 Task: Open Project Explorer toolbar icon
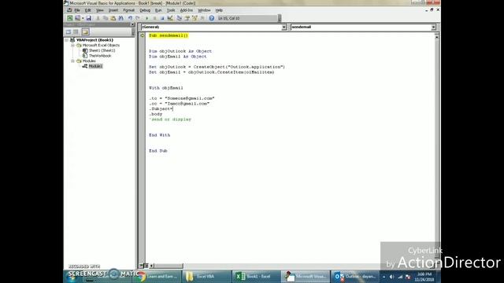tap(180, 18)
